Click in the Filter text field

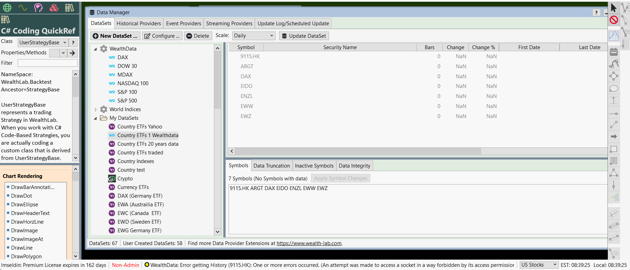point(48,63)
